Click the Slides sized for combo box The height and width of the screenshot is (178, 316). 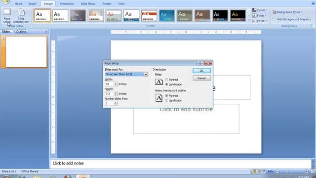(126, 74)
